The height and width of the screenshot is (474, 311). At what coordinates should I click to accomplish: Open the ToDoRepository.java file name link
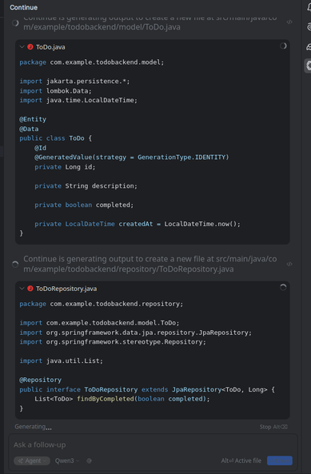coord(66,289)
